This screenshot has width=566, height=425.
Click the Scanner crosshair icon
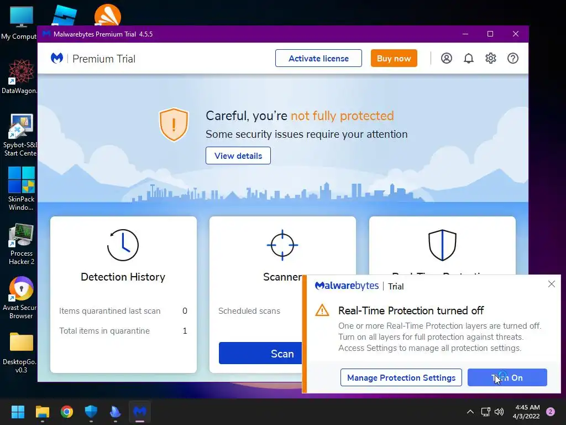(x=282, y=245)
